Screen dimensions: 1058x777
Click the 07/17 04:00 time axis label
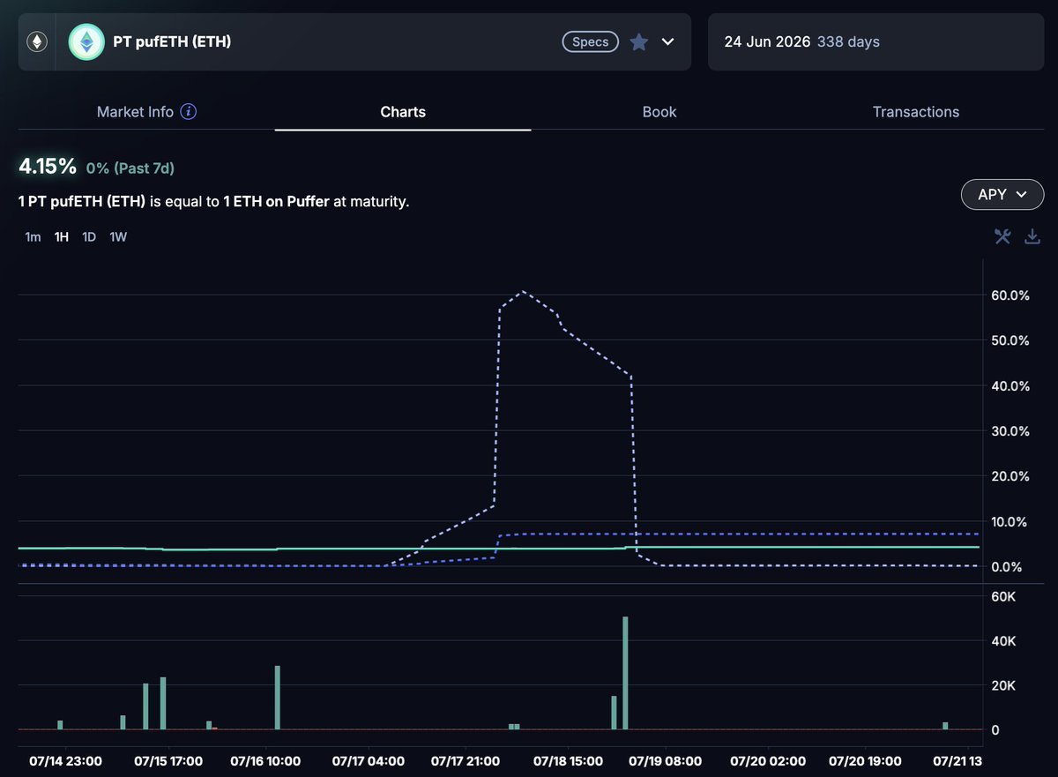(x=369, y=760)
